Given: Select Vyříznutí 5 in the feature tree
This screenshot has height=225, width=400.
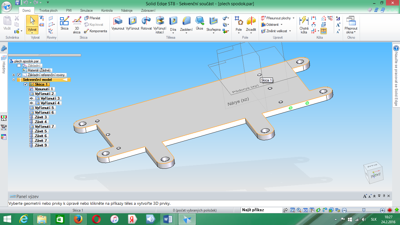Looking at the screenshot, I should coord(42,108).
